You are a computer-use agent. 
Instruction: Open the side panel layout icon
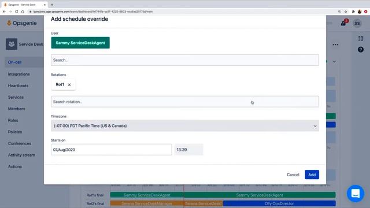(360, 39)
